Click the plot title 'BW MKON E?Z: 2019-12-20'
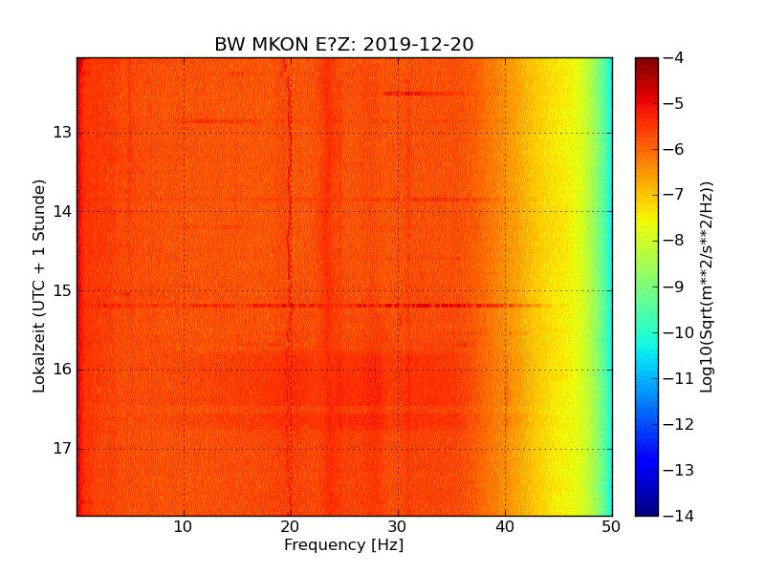The height and width of the screenshot is (573, 765). pyautogui.click(x=344, y=44)
